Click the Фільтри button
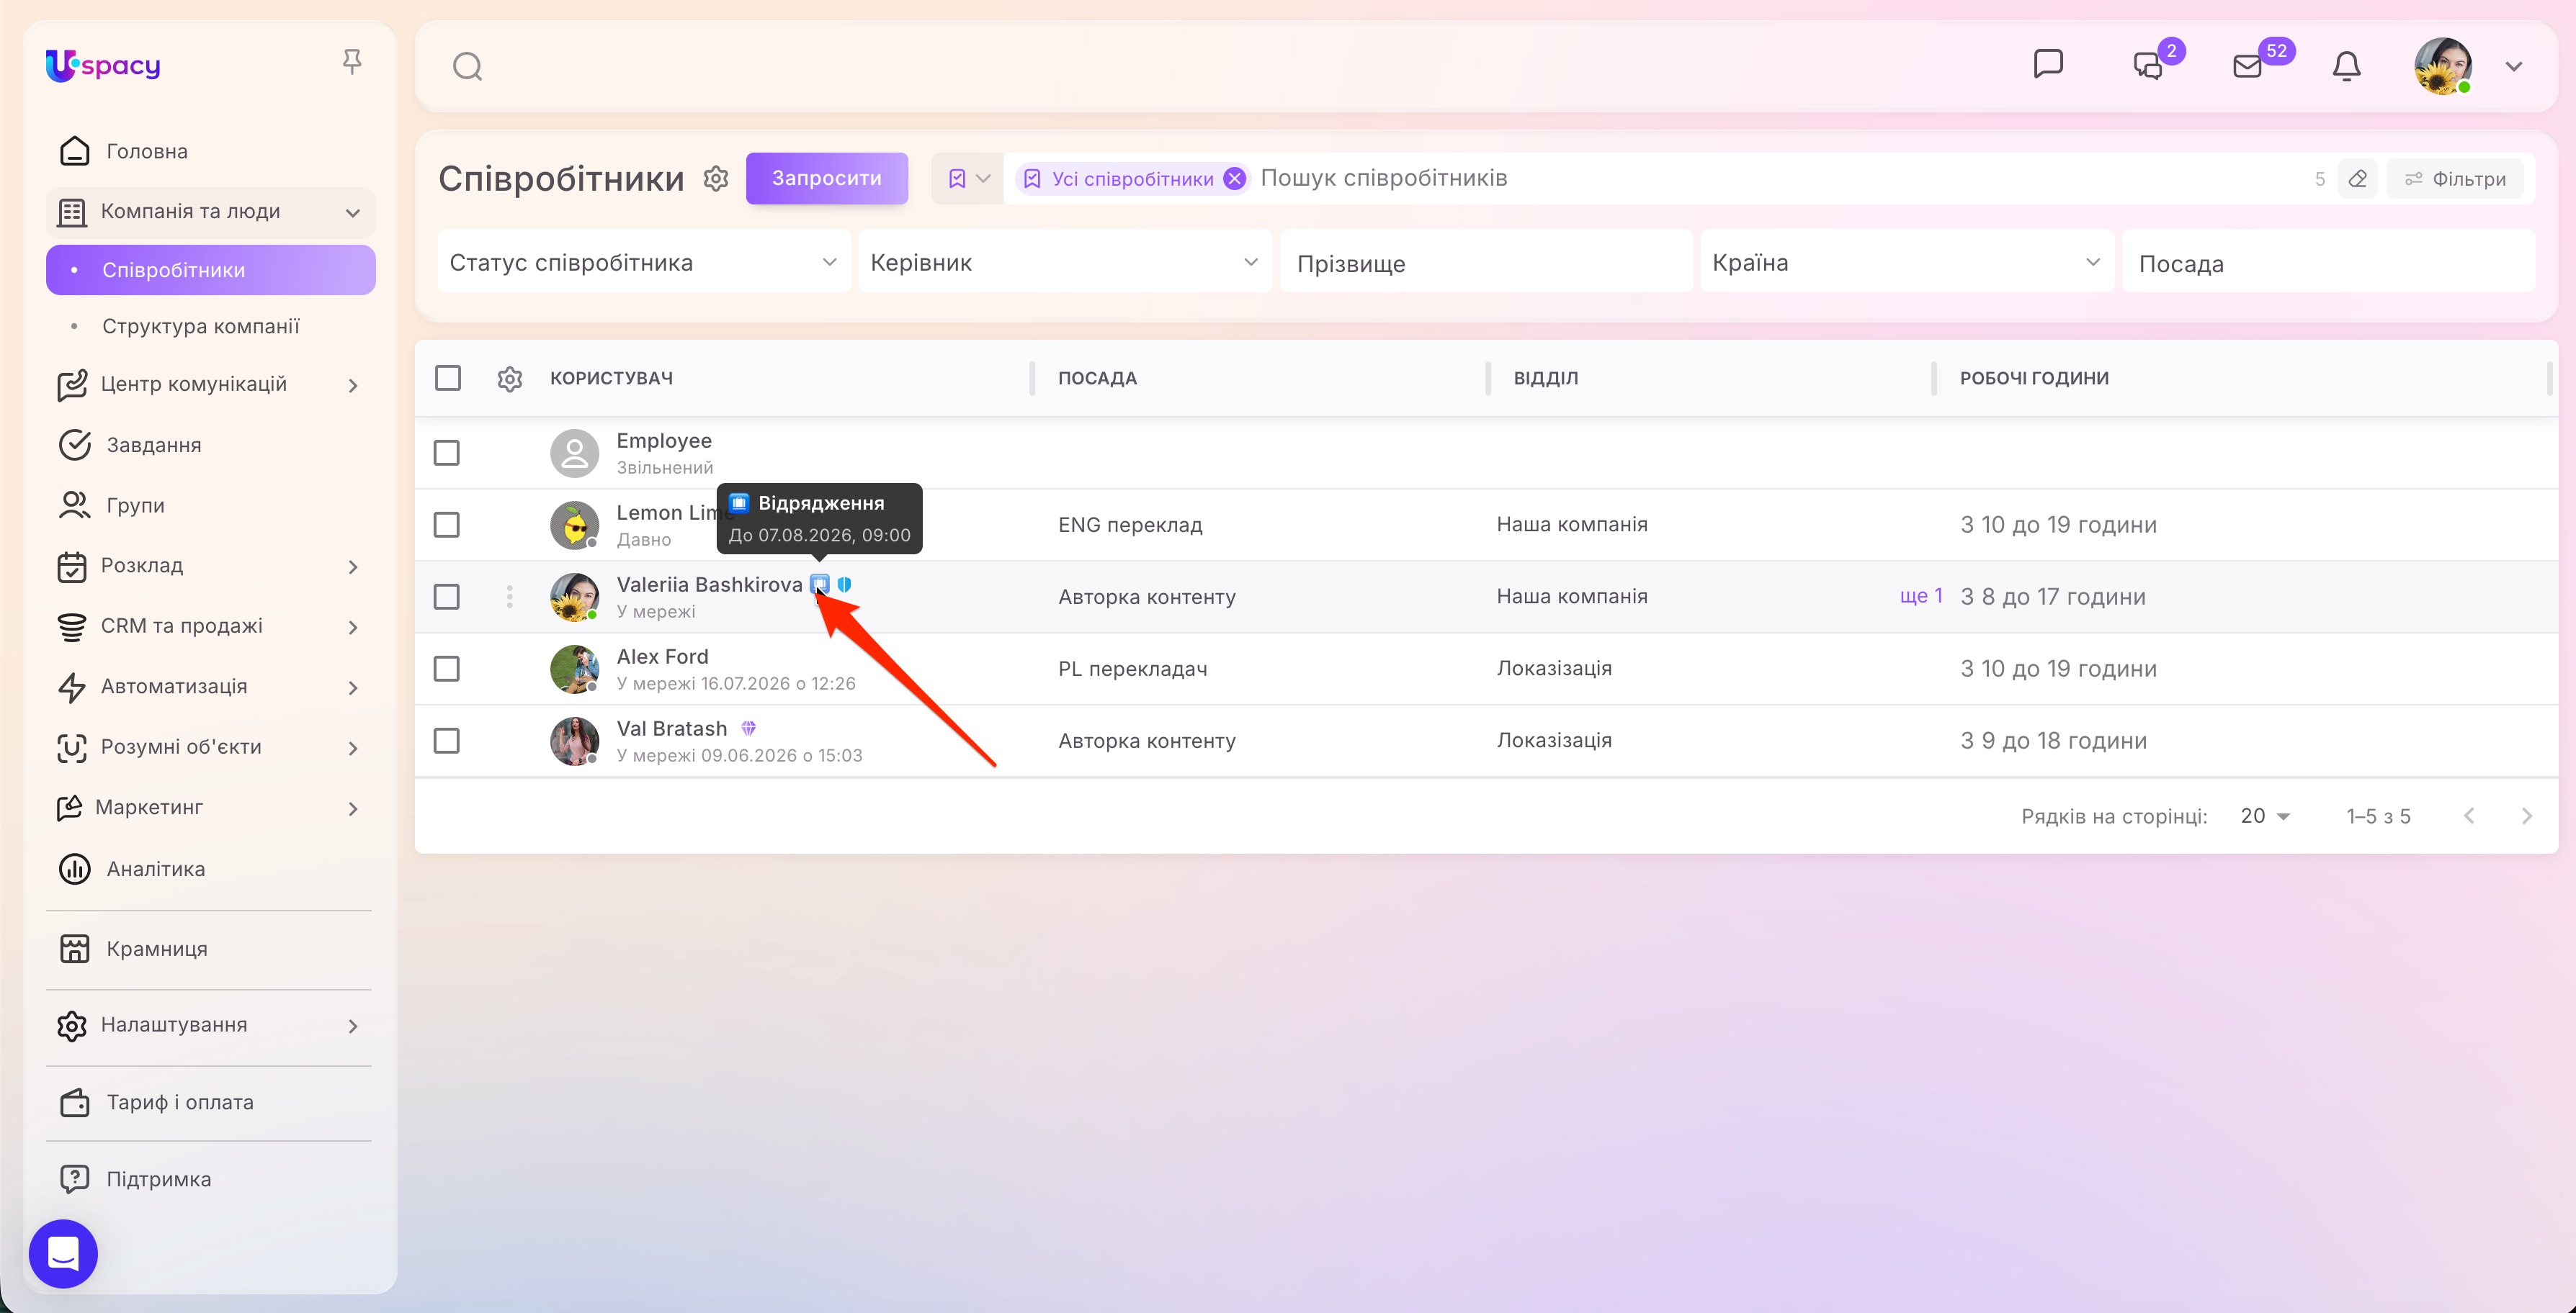2576x1313 pixels. pos(2454,179)
